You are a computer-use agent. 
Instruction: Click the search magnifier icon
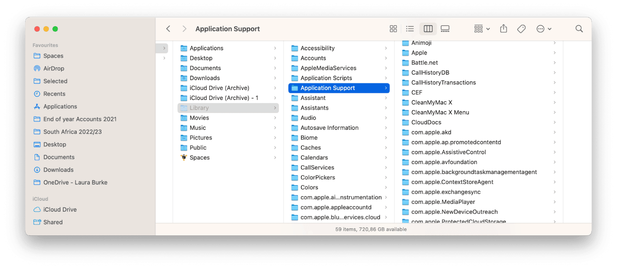coord(579,29)
